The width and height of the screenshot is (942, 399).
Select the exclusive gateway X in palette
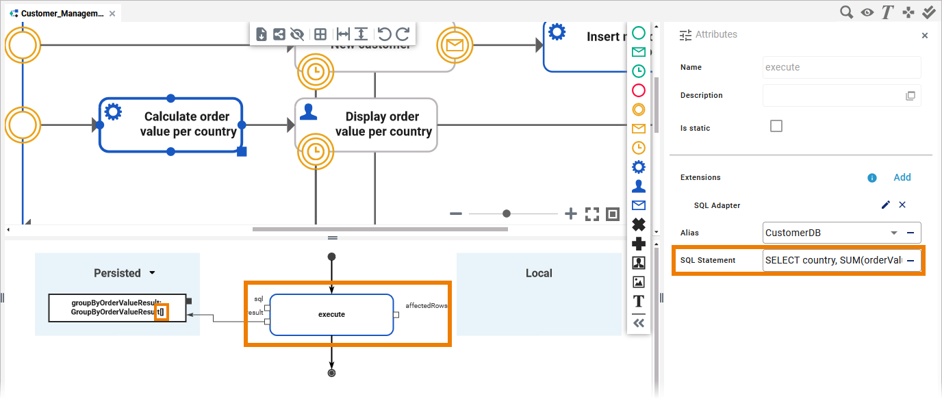638,224
